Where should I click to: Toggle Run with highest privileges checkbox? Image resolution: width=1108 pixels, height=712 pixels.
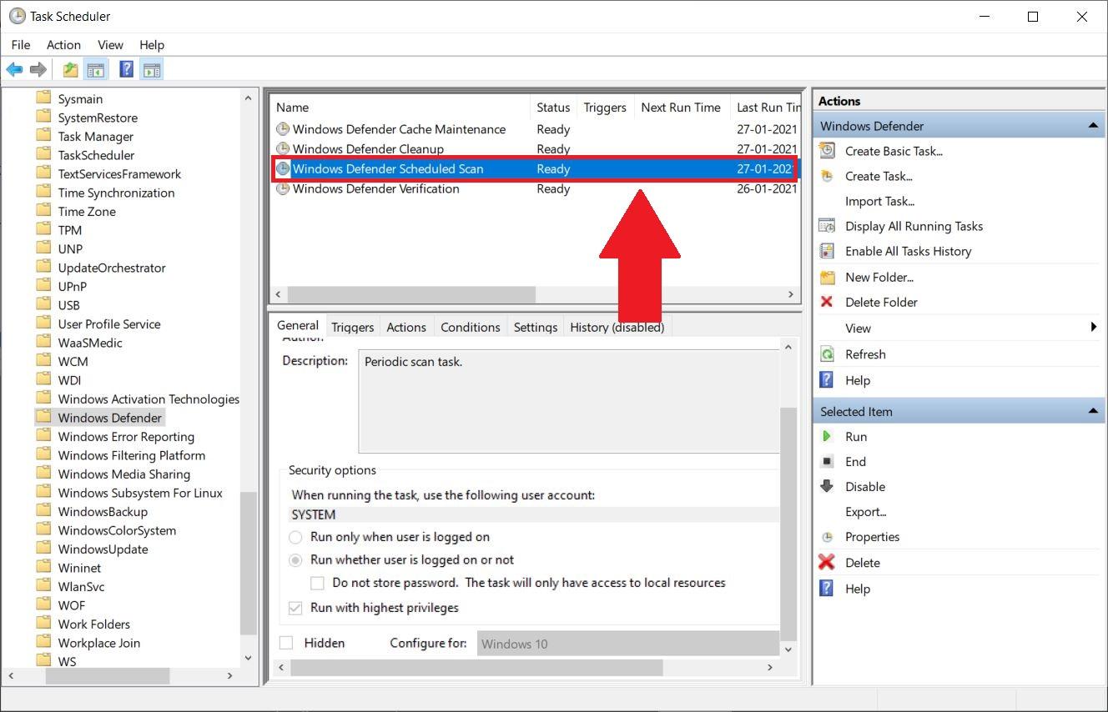pyautogui.click(x=295, y=608)
